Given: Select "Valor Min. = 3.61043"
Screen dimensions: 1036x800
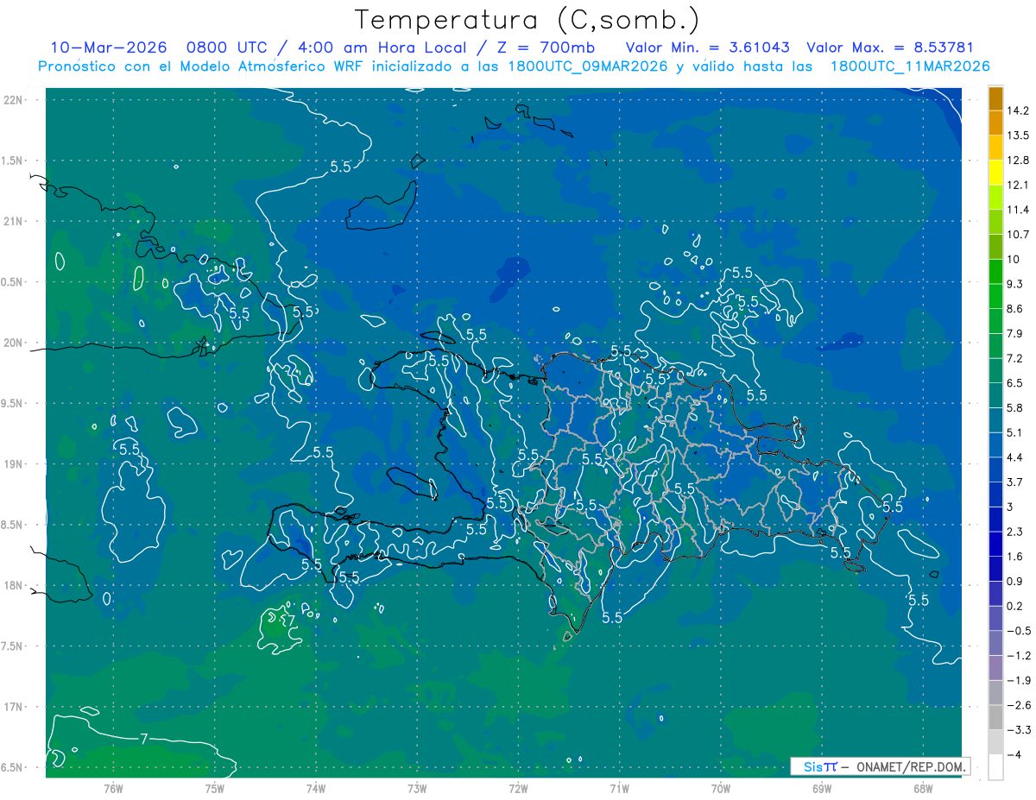Looking at the screenshot, I should 707,47.
